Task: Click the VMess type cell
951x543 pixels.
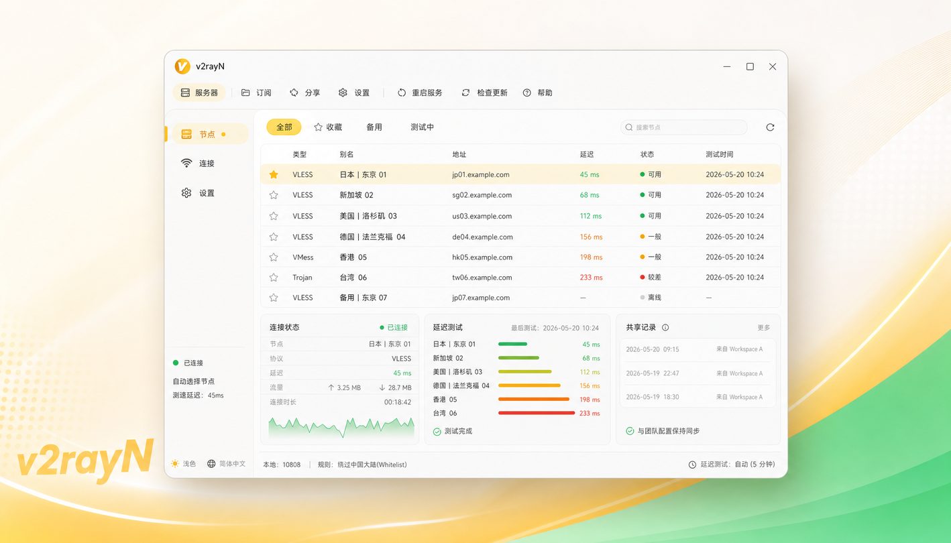Action: coord(303,257)
